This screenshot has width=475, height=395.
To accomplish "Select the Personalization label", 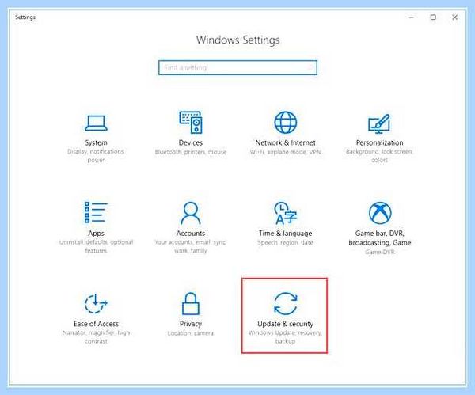I will coord(379,142).
